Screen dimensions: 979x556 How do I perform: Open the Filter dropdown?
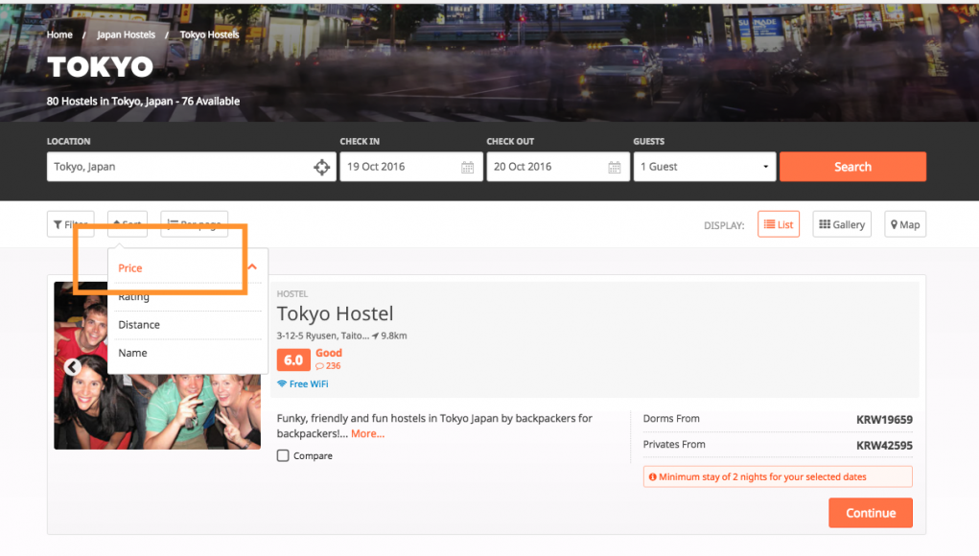(71, 224)
